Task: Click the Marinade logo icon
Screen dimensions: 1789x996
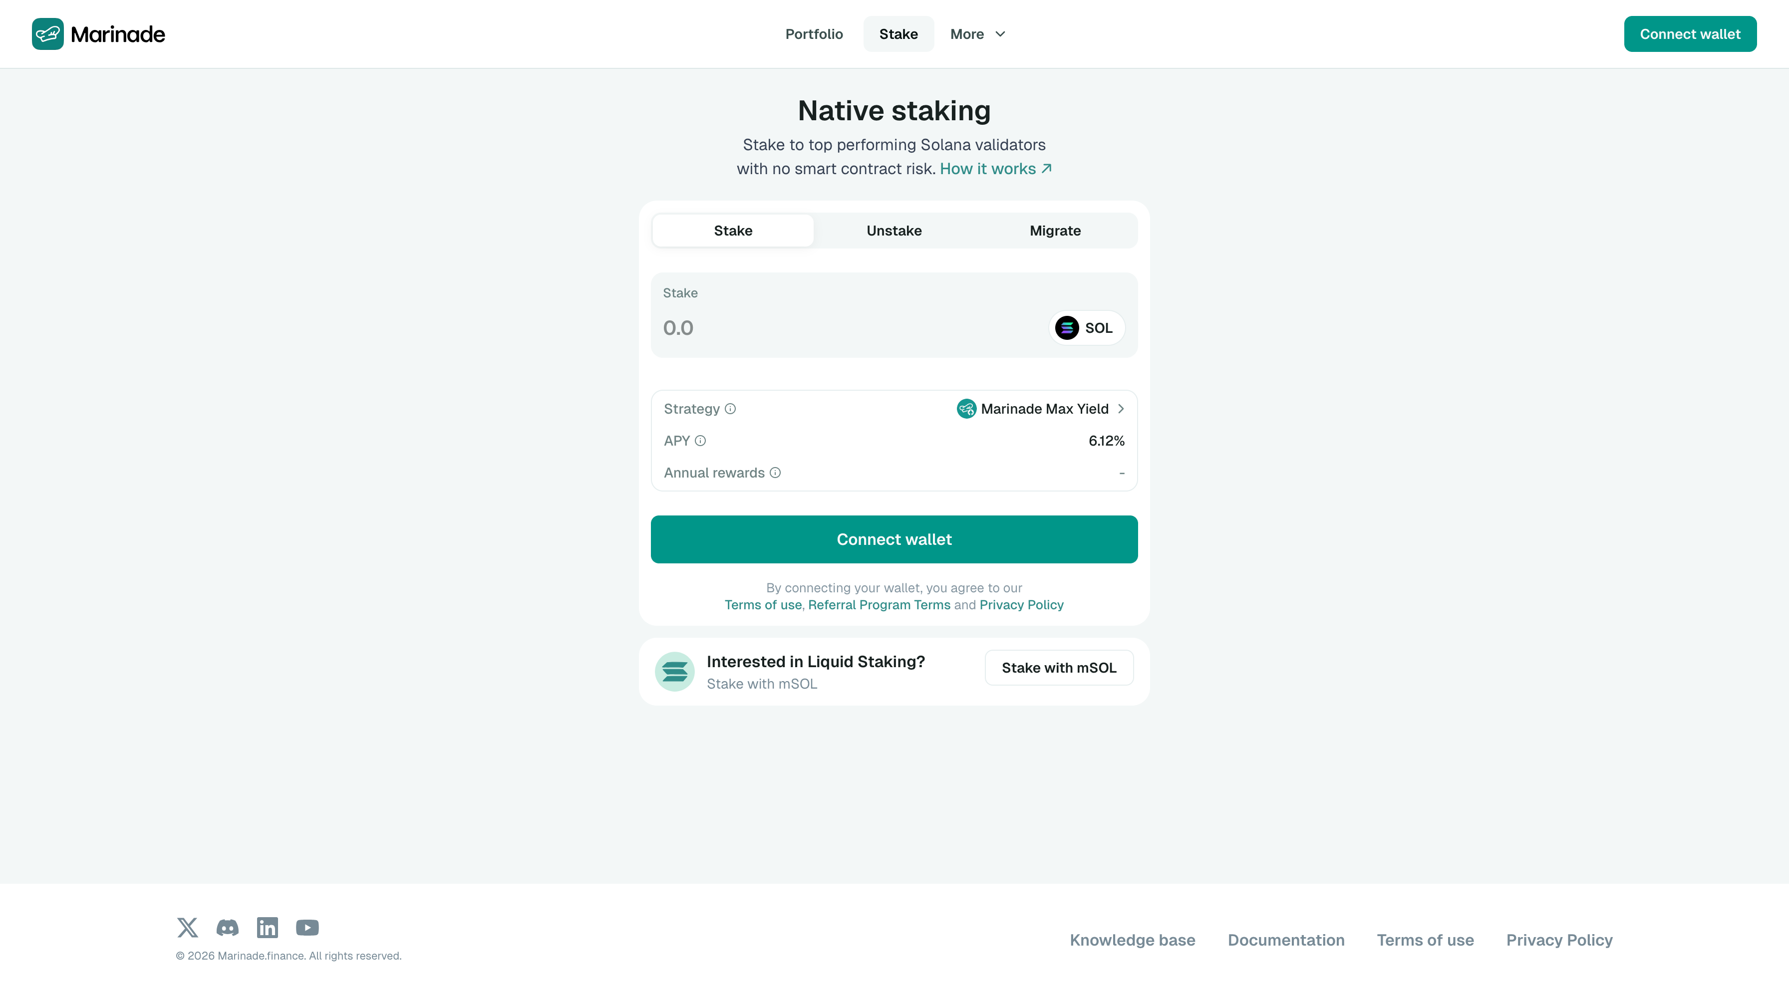Action: click(47, 34)
